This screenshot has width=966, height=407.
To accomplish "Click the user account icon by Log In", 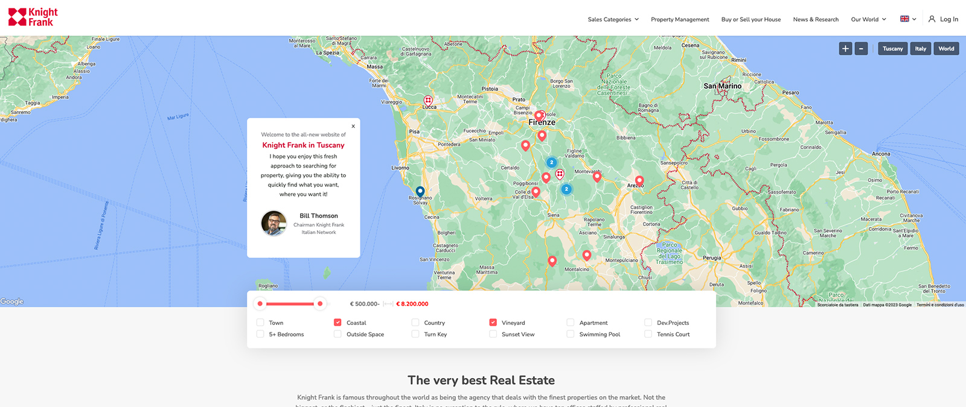I will pyautogui.click(x=932, y=19).
